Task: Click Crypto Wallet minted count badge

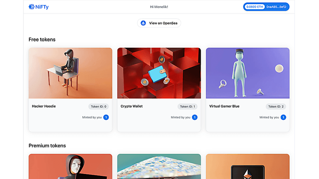Action: (x=195, y=117)
